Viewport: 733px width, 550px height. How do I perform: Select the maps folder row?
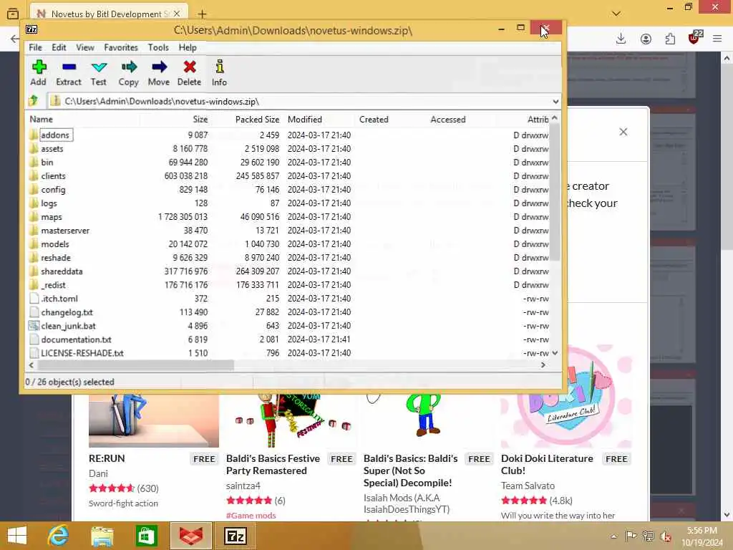click(289, 217)
